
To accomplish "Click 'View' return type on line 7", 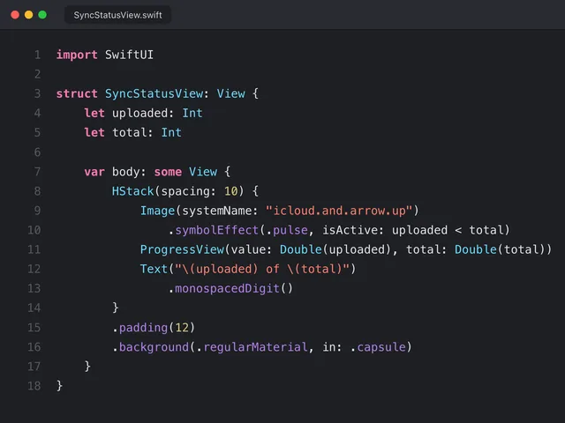I will tap(203, 172).
